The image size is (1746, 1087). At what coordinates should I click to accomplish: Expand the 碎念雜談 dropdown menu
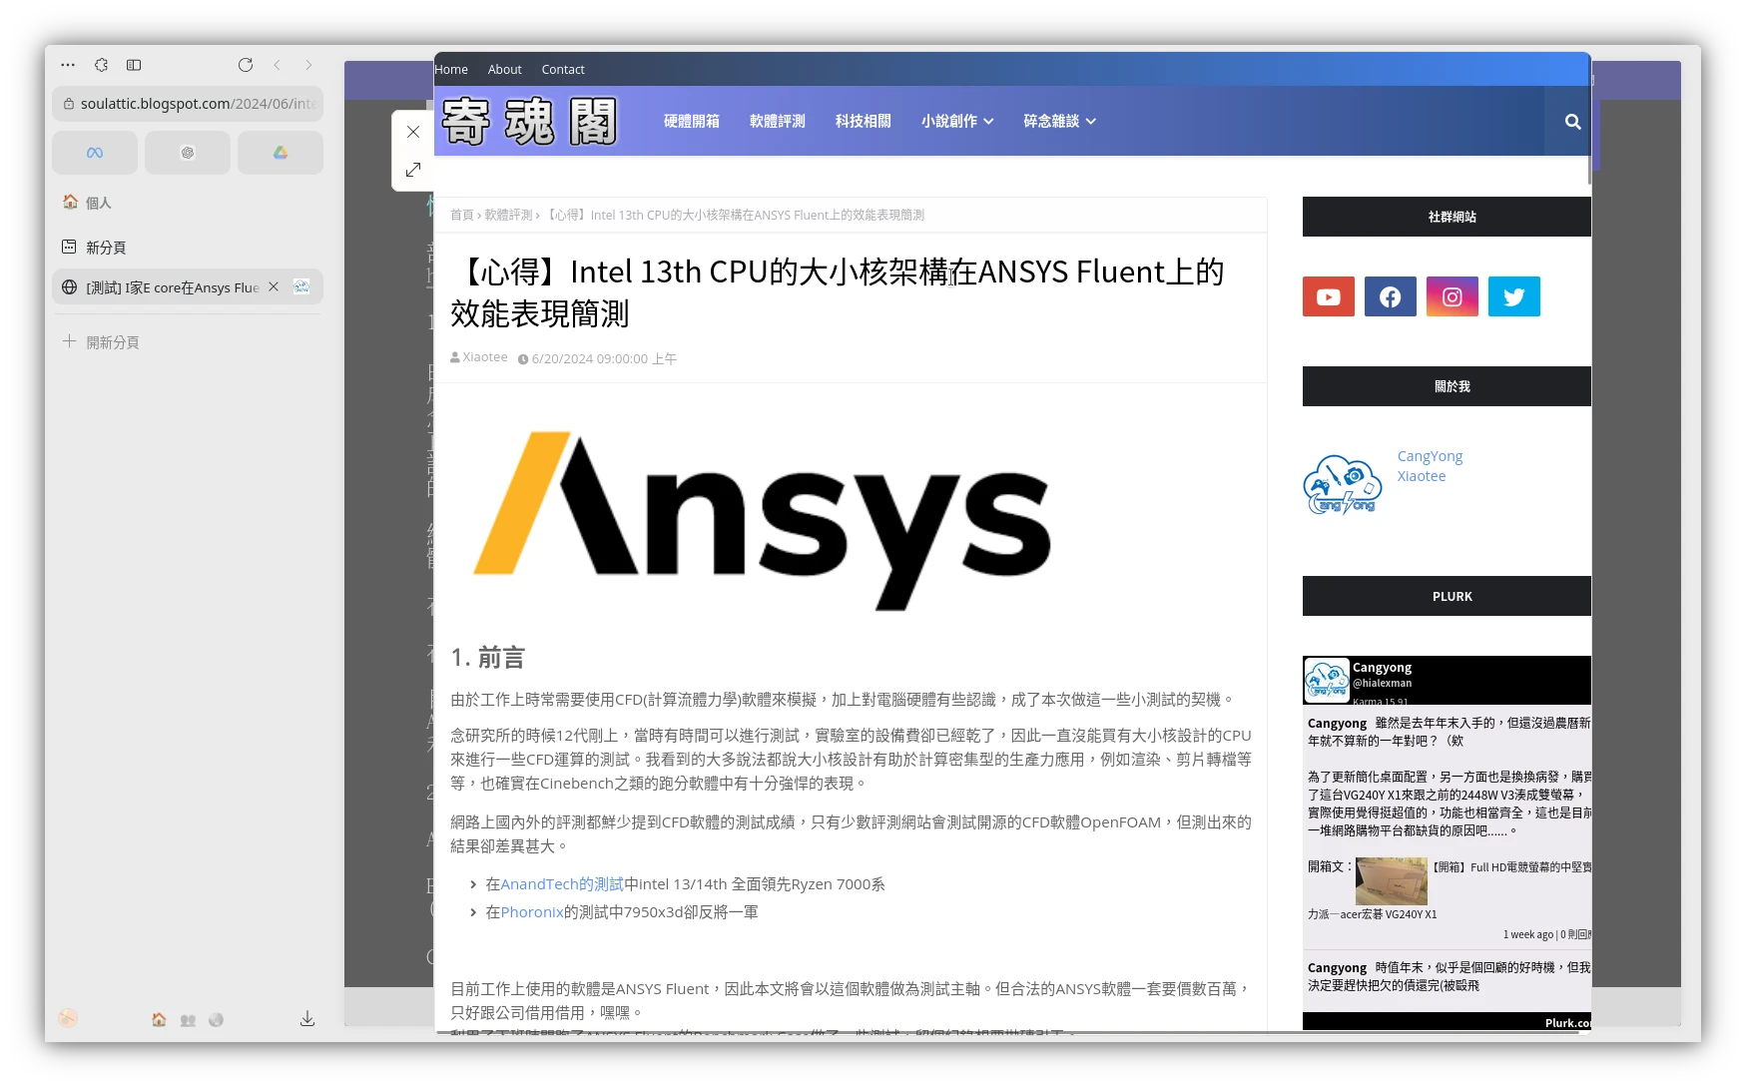1058,121
